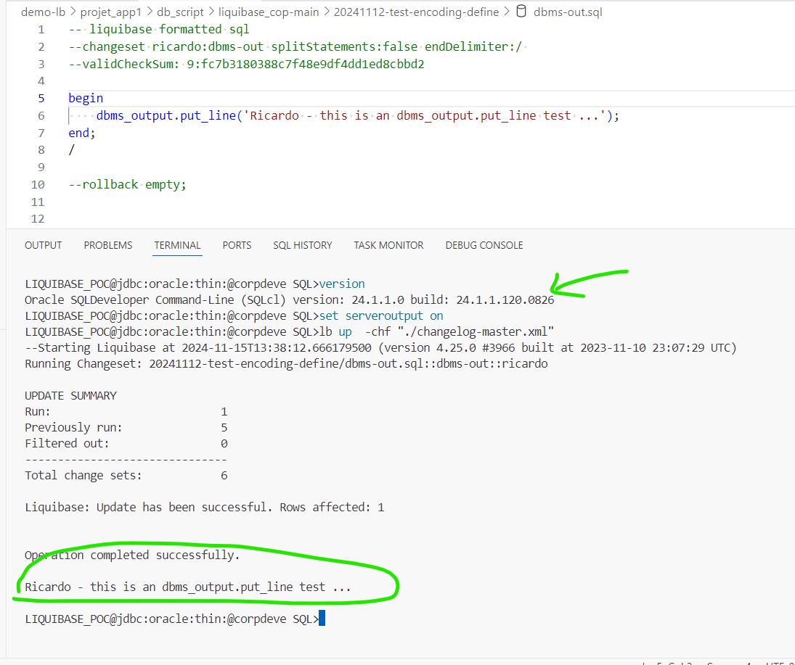Expand the chevron after liquibase_cop-main breadcrumb

[x=327, y=12]
